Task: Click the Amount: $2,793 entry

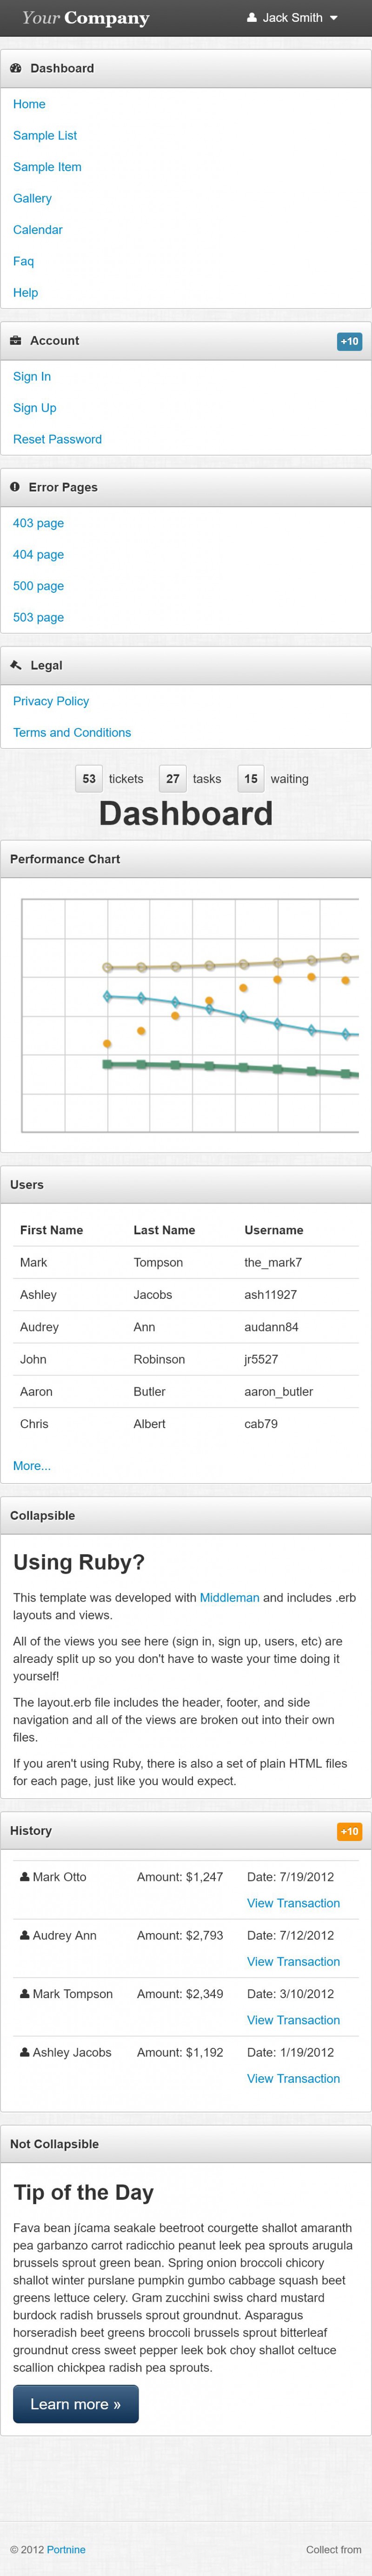Action: pos(180,1935)
